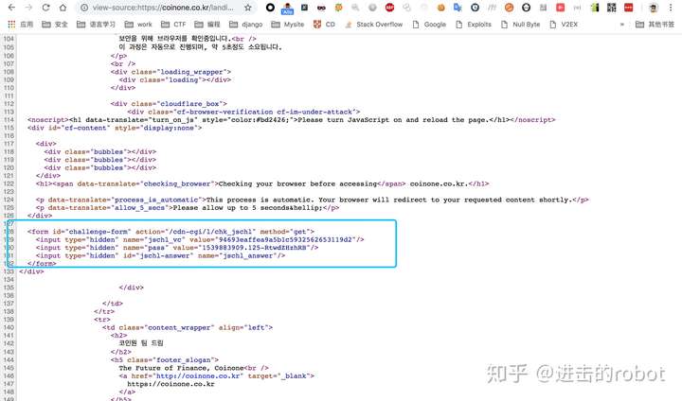Open the green extension icon

click(x=595, y=8)
